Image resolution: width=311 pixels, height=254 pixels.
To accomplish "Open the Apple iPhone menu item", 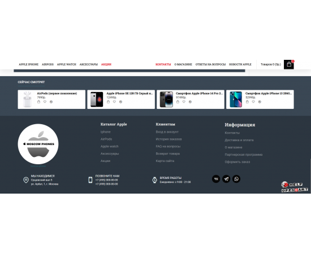I will [x=29, y=64].
